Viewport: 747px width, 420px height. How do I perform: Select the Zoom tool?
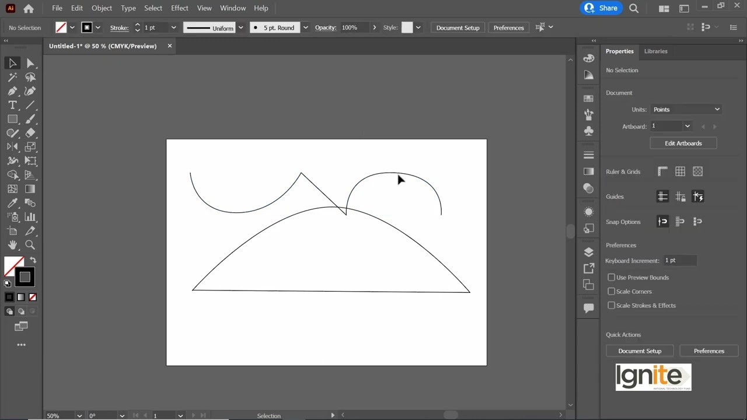click(30, 245)
